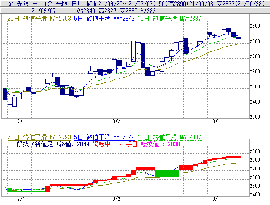
Task: Click the 2600 axis label of candlestick chart
Action: click(x=255, y=72)
